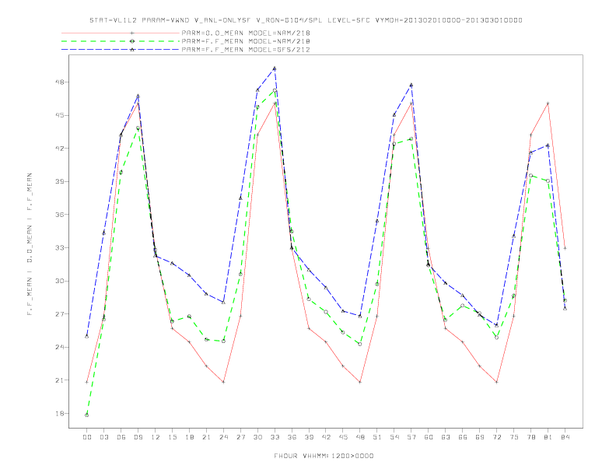Click x-axis tick label 06
This screenshot has height=476, width=616.
point(121,437)
